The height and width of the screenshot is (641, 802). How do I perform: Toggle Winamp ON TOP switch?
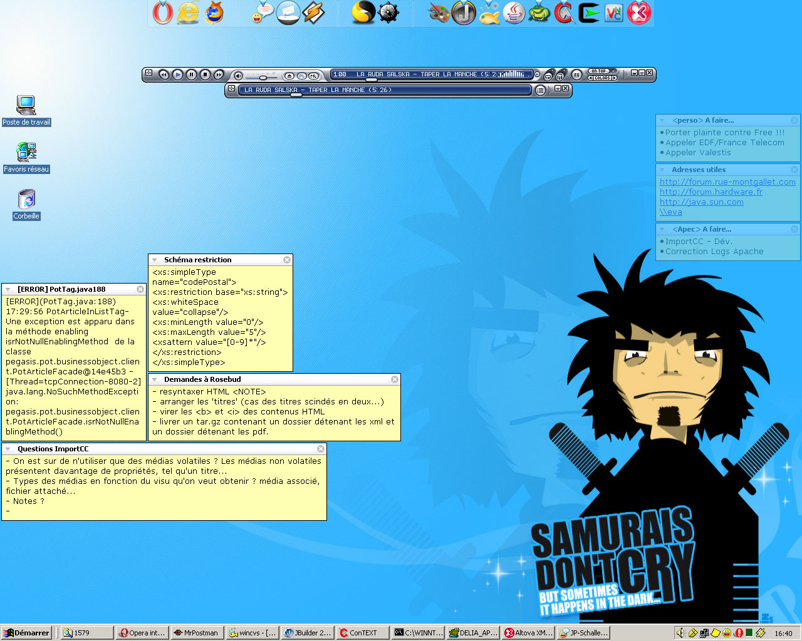603,71
